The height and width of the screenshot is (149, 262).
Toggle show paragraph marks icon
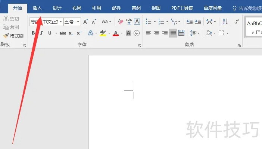pyautogui.click(x=237, y=22)
